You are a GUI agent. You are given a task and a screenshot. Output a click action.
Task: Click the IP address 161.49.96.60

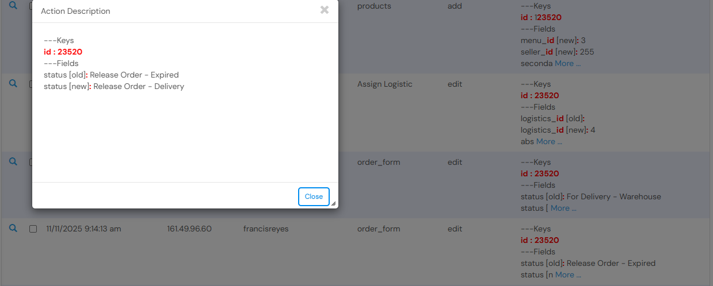pos(189,229)
